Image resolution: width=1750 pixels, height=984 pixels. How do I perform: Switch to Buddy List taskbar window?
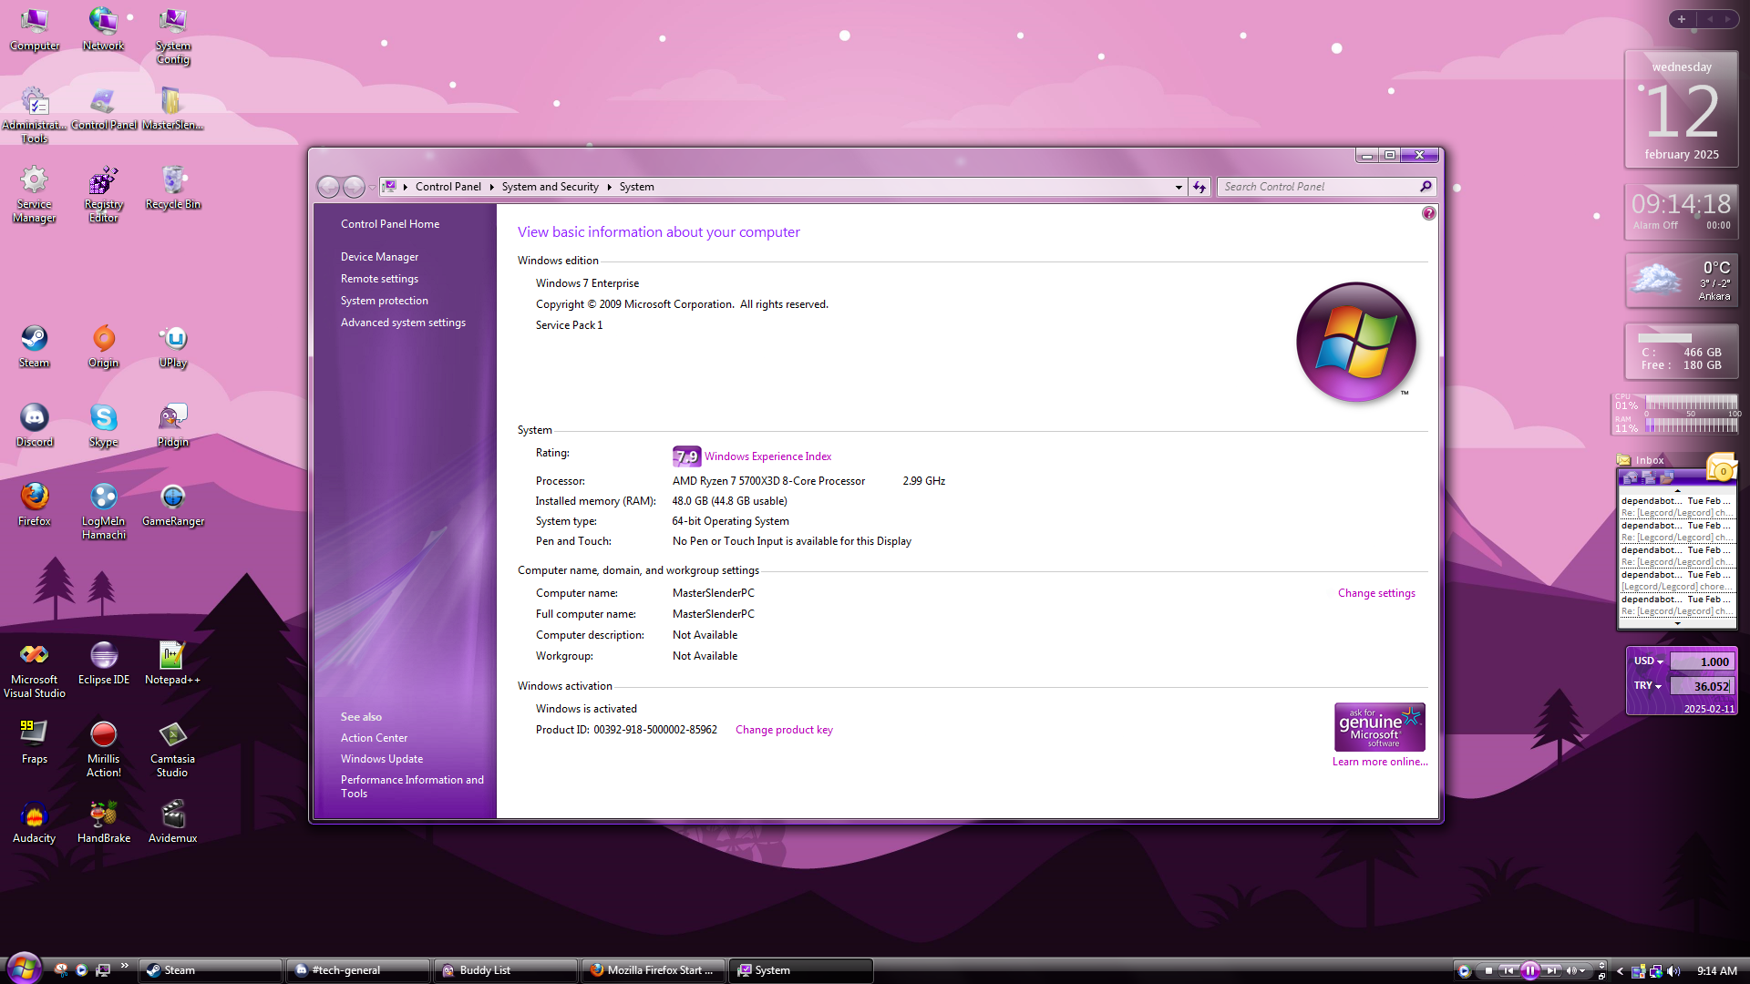(x=506, y=970)
